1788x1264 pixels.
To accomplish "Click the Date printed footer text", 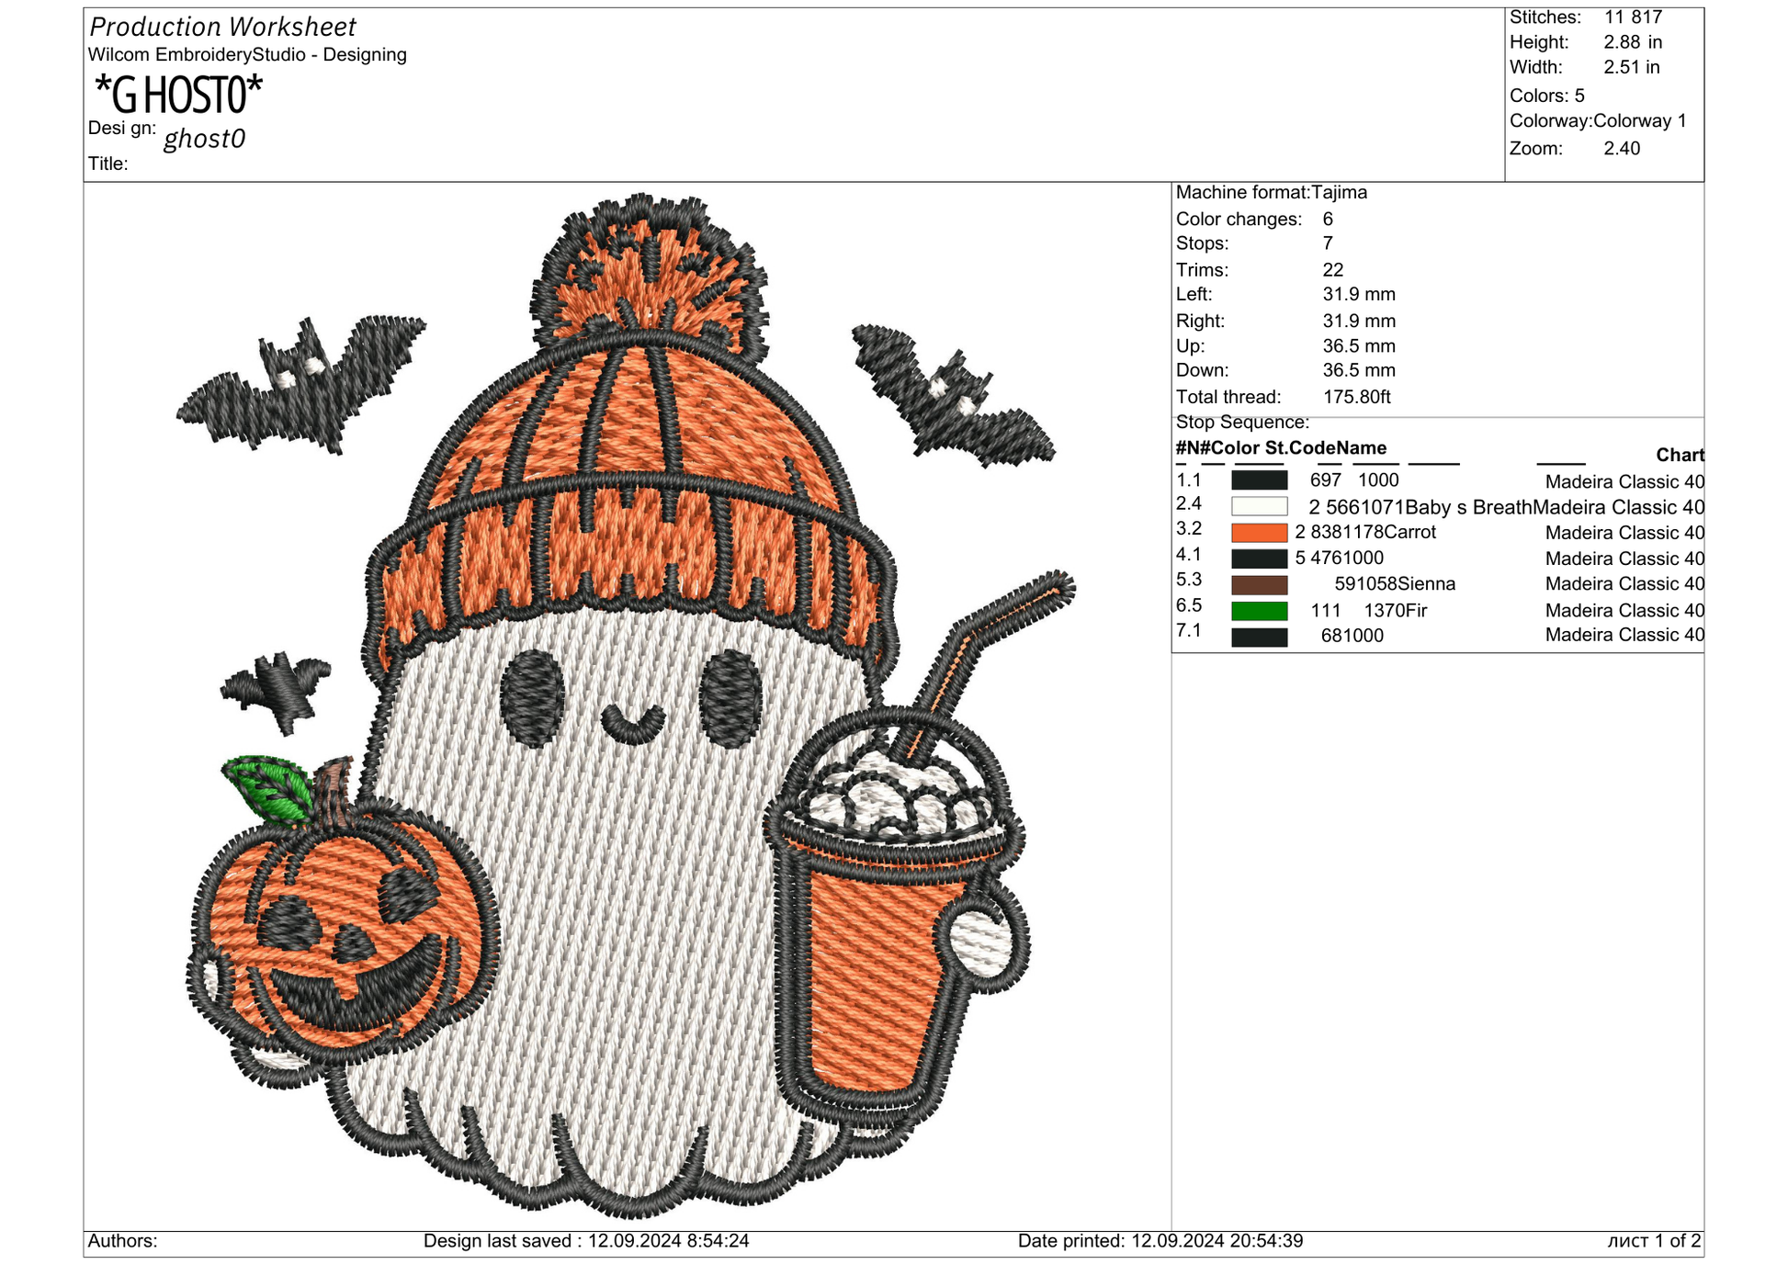I will coord(1160,1241).
